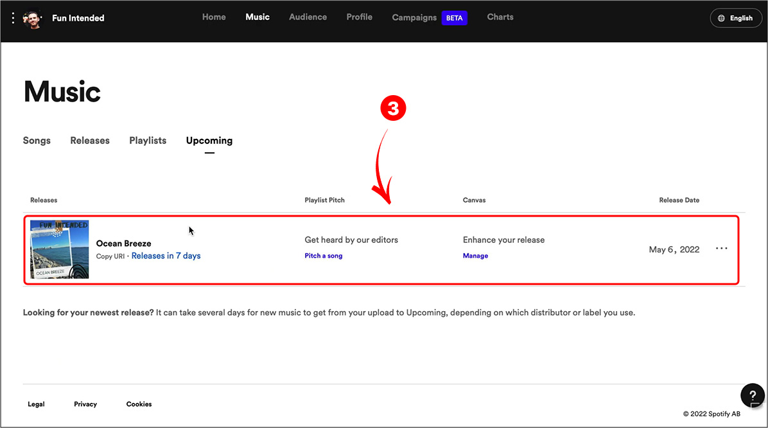Switch to the Releases tab
The width and height of the screenshot is (768, 428).
tap(90, 141)
